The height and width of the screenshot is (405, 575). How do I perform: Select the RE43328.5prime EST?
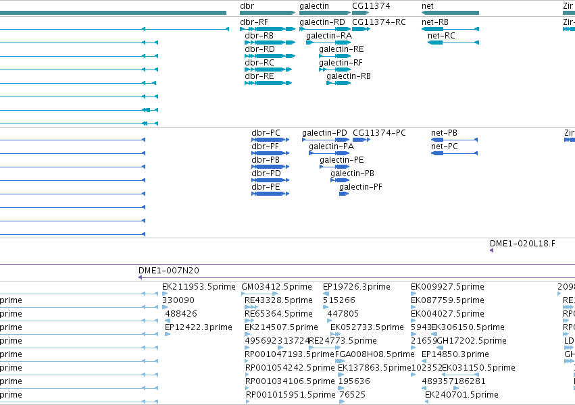[251, 307]
